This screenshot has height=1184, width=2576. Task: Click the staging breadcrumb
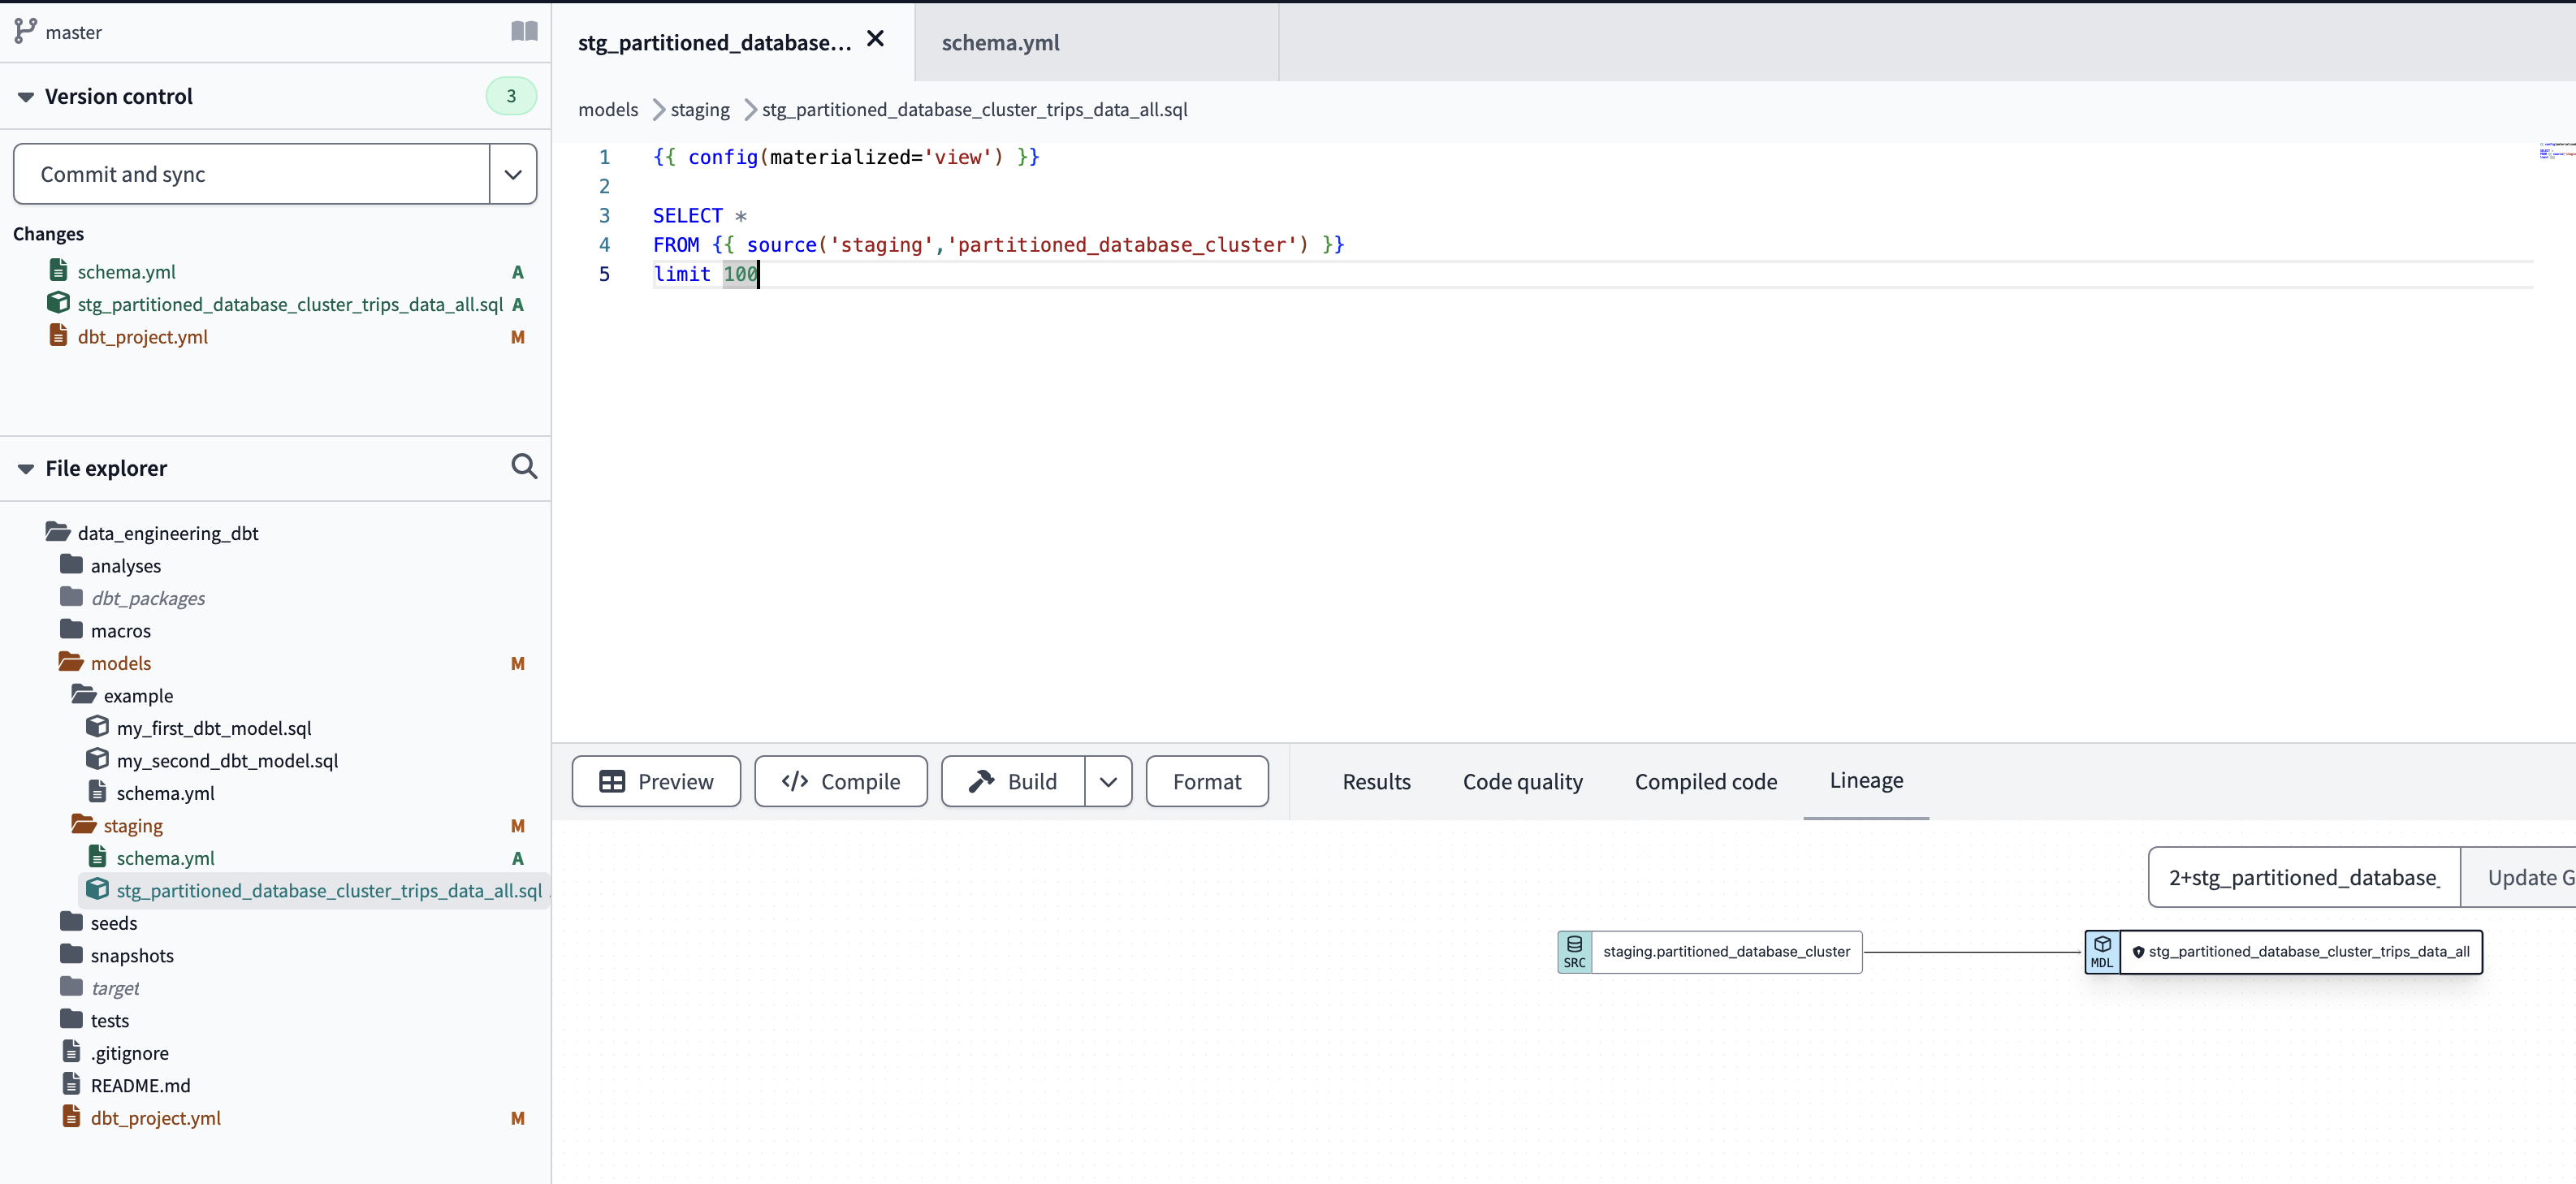tap(700, 110)
